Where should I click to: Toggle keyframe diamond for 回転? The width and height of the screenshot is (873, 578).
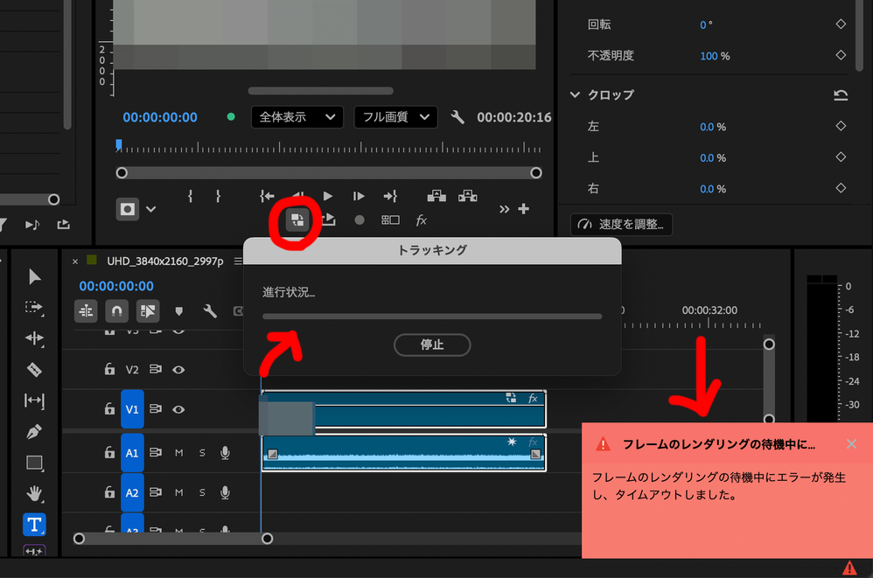pyautogui.click(x=841, y=24)
